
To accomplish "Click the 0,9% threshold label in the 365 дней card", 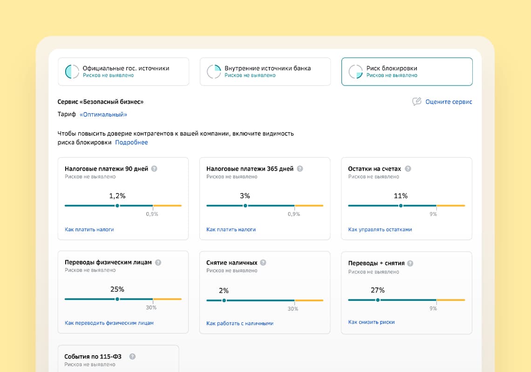I will (294, 214).
